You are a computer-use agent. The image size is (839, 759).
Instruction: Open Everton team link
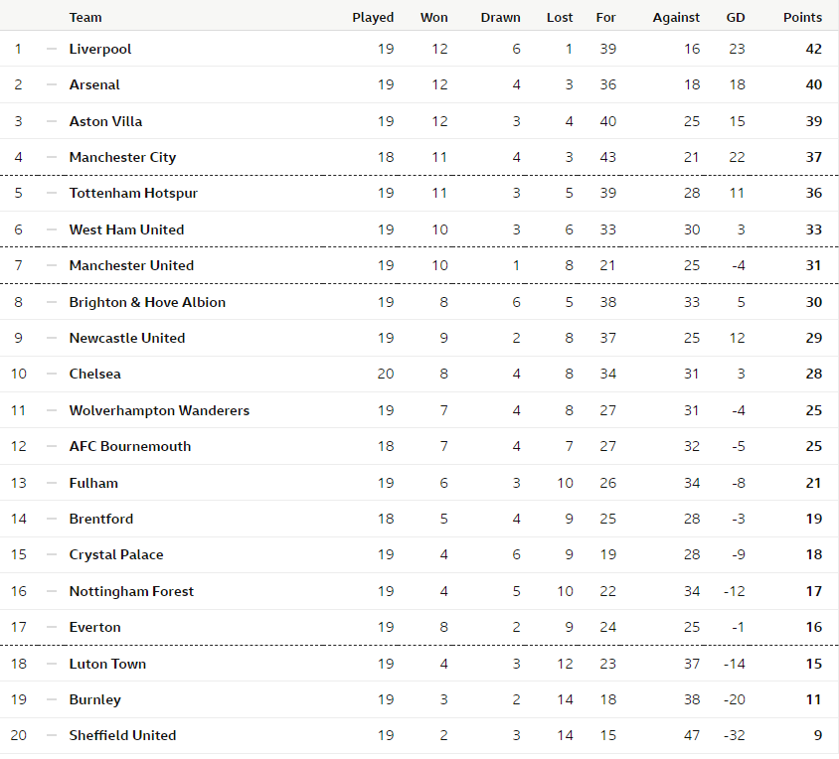click(94, 628)
